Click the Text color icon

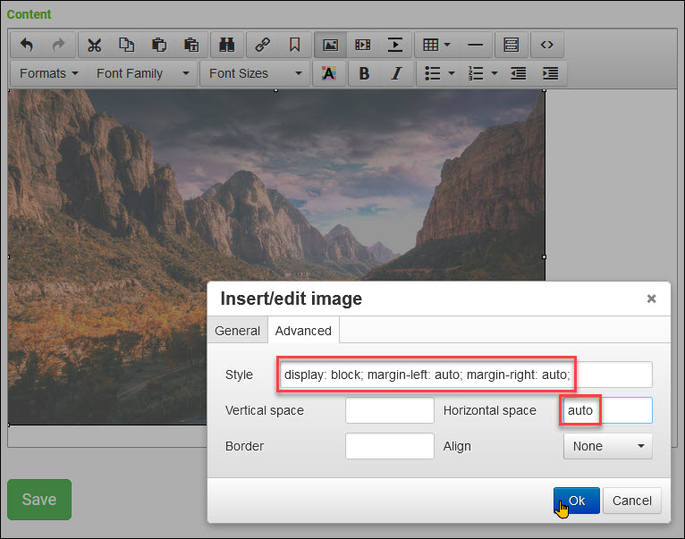click(x=328, y=73)
